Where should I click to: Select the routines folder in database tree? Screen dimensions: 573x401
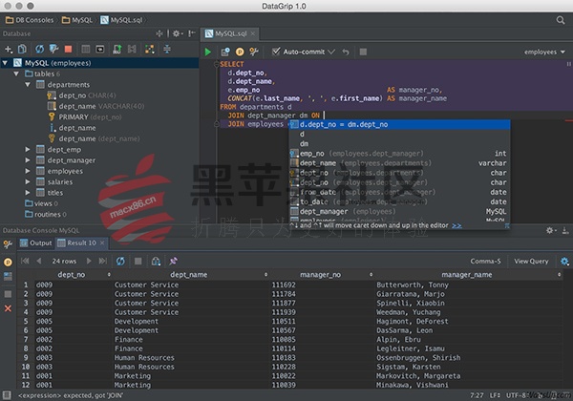(46, 214)
